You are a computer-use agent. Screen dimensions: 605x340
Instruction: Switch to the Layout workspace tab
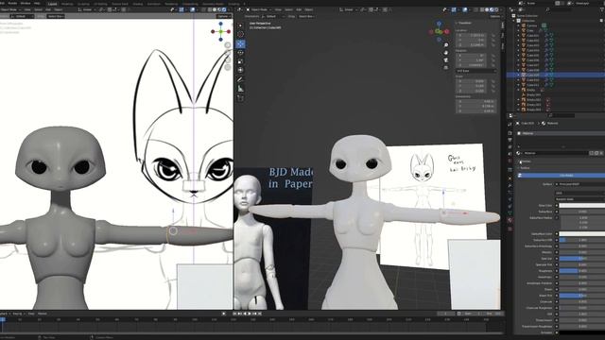point(52,4)
